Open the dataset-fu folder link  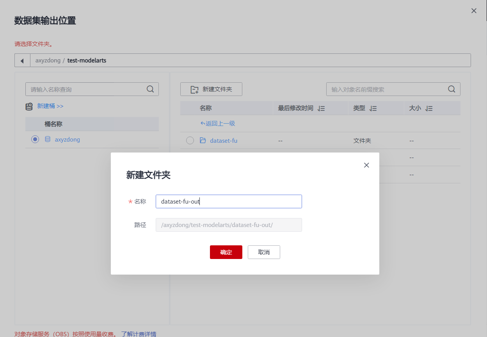[224, 140]
